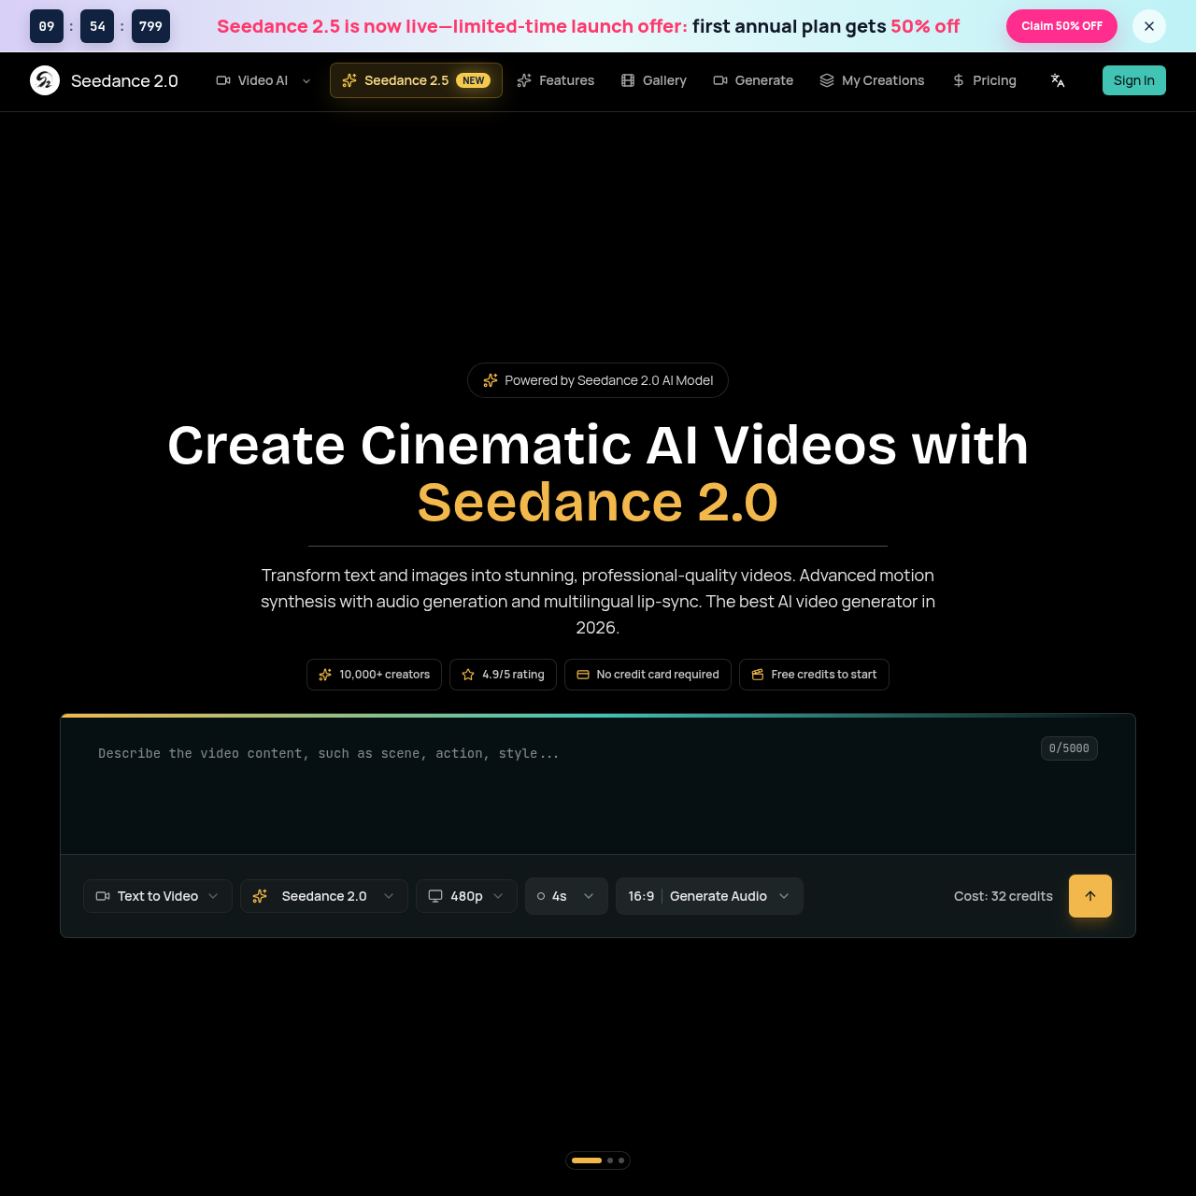Click the 10,000+ creators badge text
The image size is (1196, 1196).
pos(385,675)
